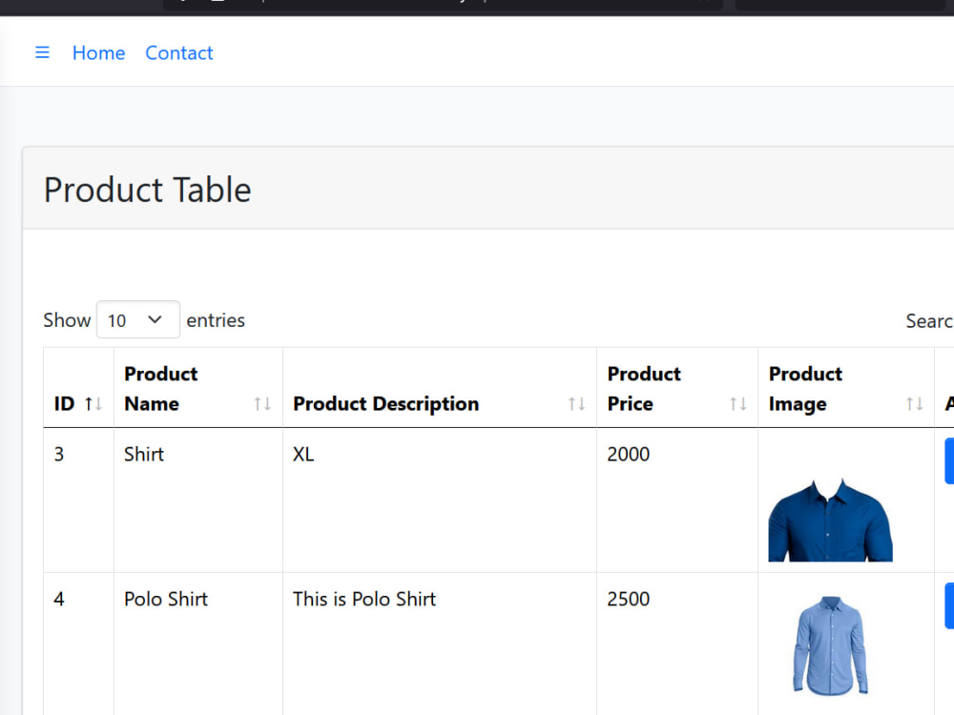Image resolution: width=954 pixels, height=715 pixels.
Task: Click the dark blue Shirt product image
Action: click(x=830, y=520)
